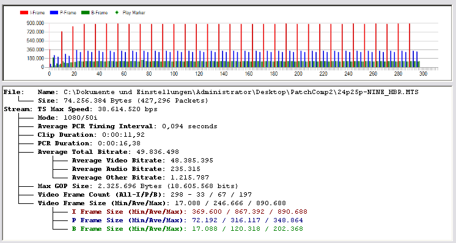Click the 720.000 y-axis label
The width and height of the screenshot is (456, 243).
[x=35, y=32]
